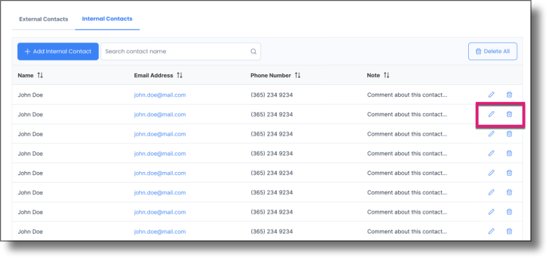This screenshot has height=258, width=548.
Task: Edit the fifth contact row entry
Action: 491,173
